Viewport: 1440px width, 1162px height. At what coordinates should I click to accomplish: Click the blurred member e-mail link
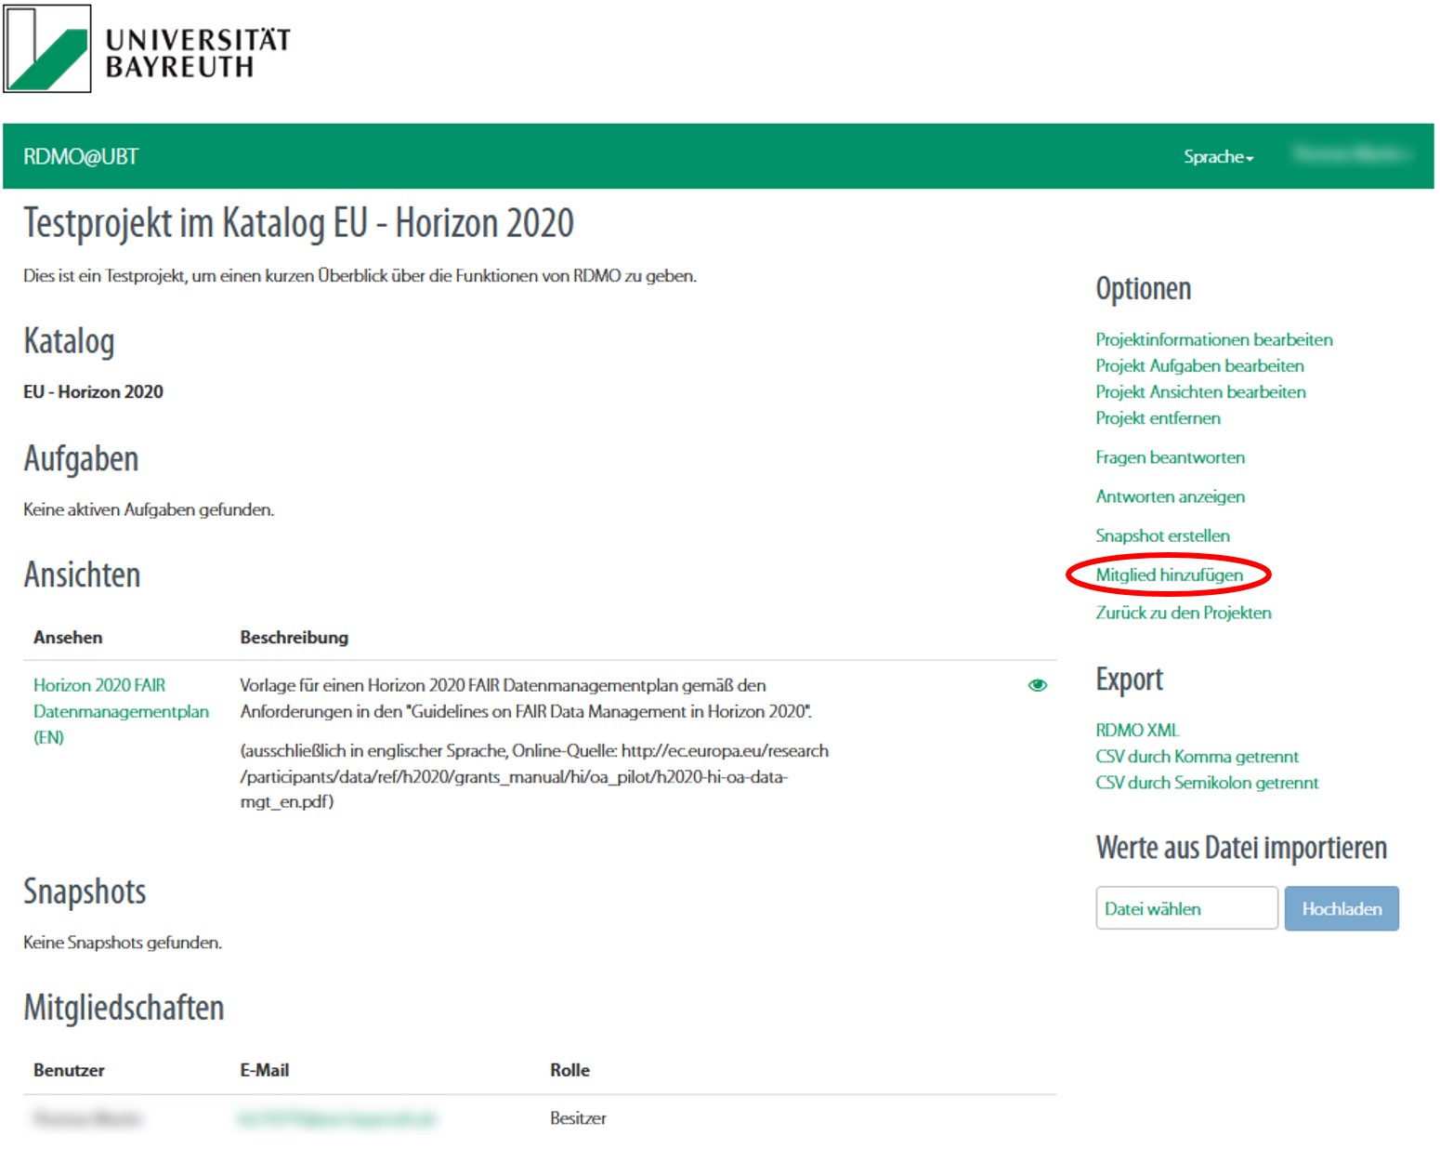(336, 1118)
